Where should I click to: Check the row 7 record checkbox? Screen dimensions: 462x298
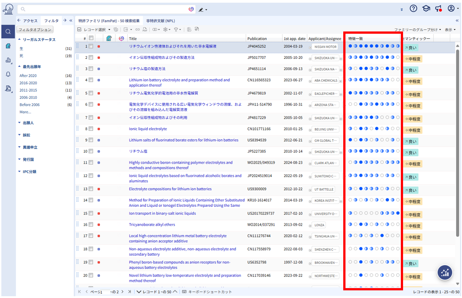point(91,117)
